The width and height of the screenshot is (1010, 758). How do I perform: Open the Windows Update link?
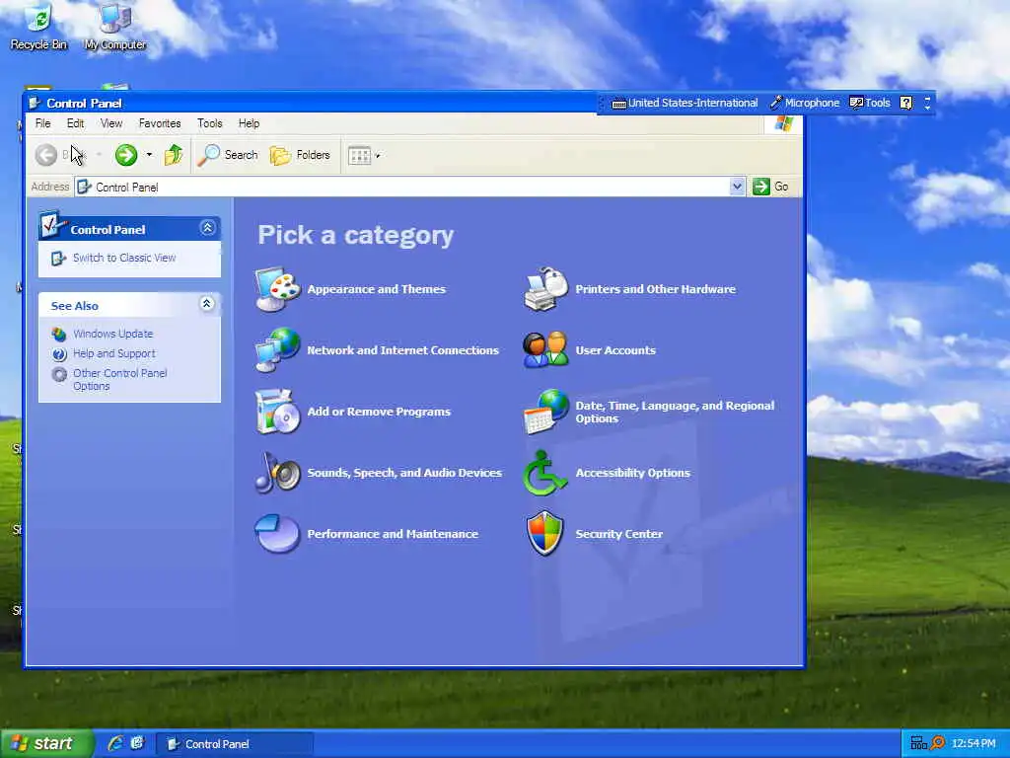click(x=112, y=334)
